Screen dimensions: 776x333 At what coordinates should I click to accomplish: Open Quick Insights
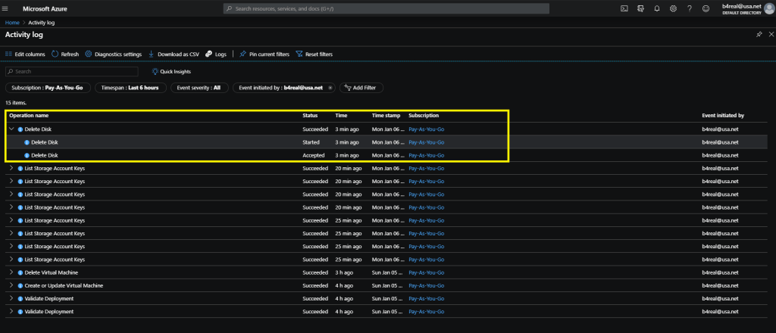click(x=171, y=72)
